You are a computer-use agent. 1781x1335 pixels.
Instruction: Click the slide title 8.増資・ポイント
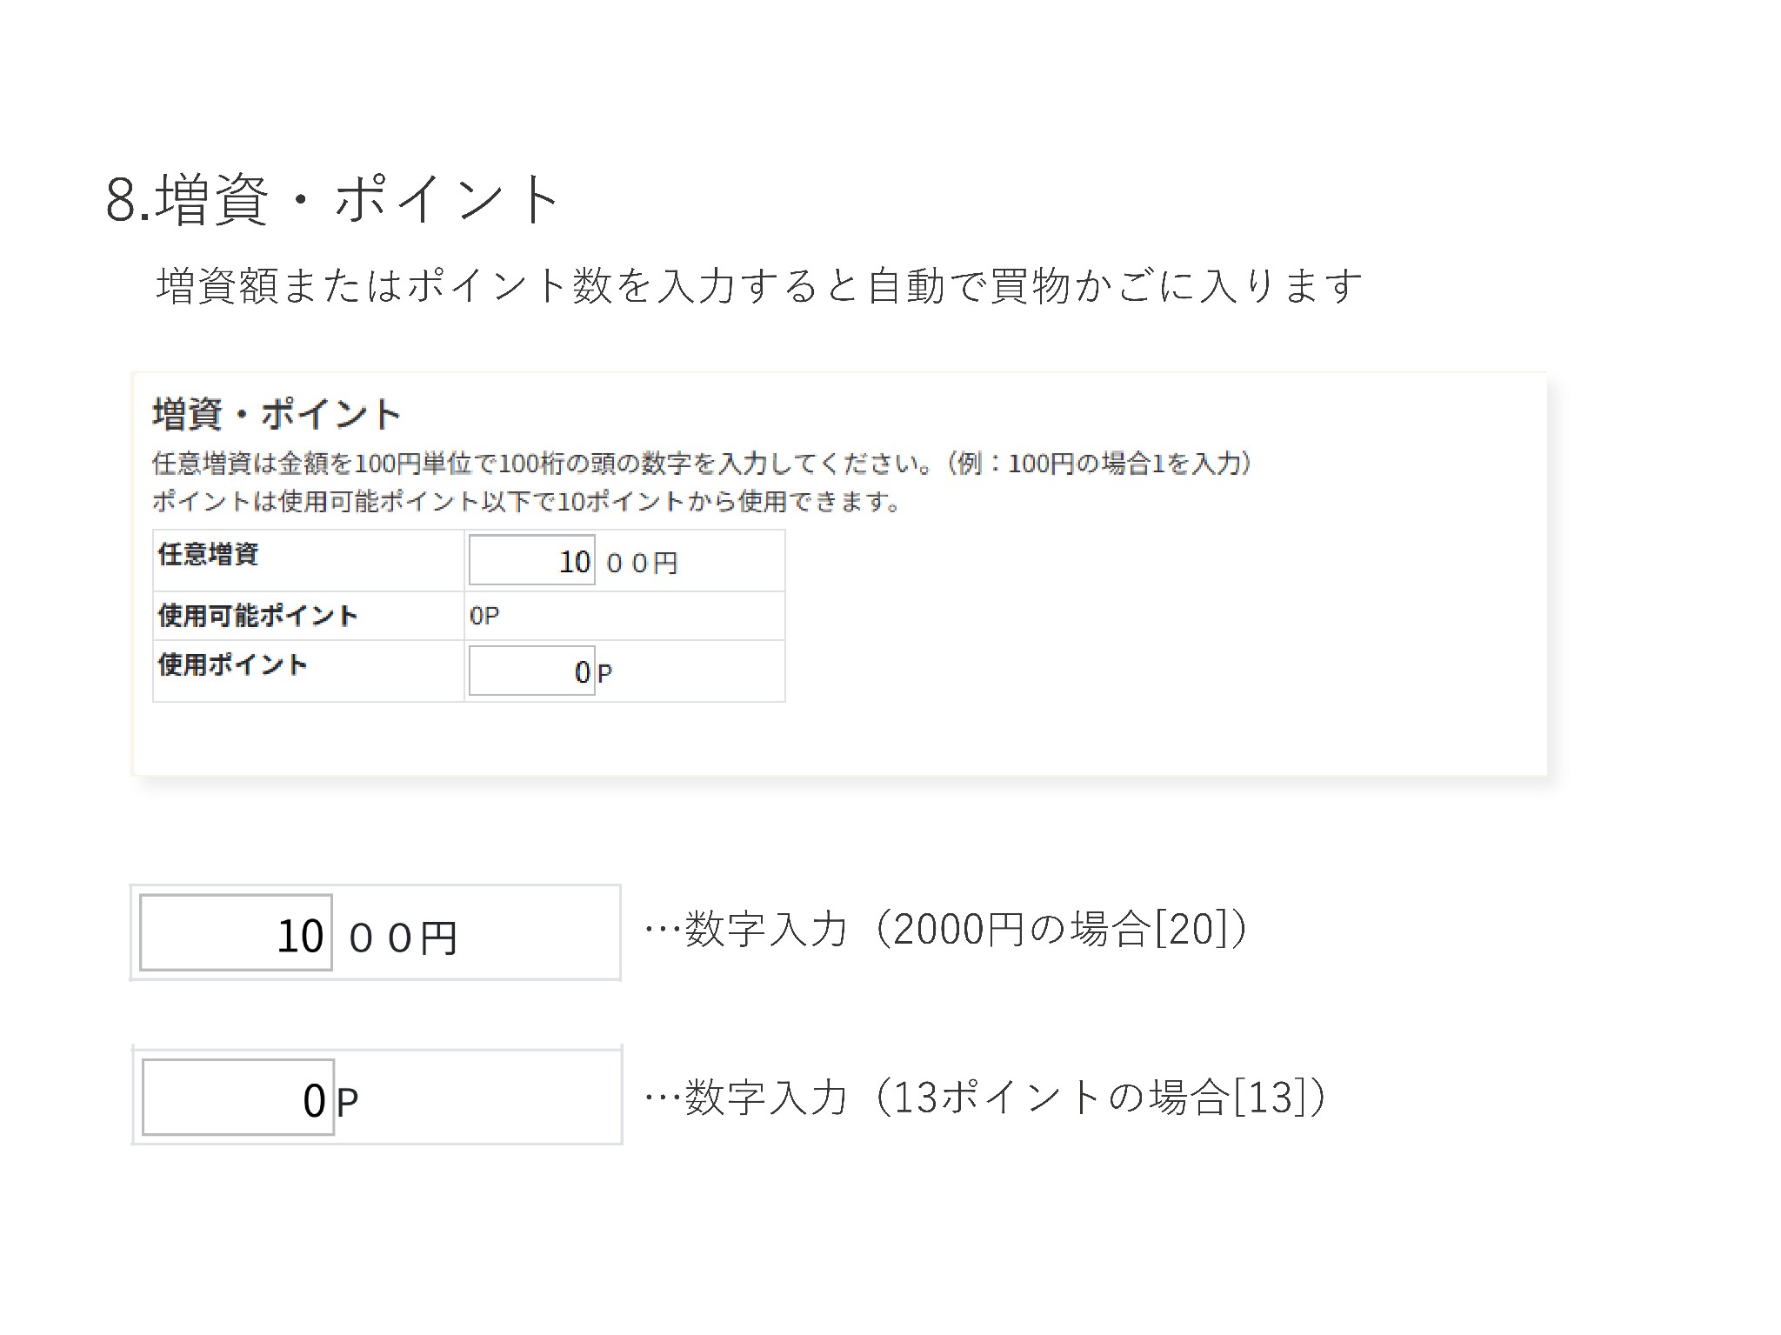click(332, 199)
